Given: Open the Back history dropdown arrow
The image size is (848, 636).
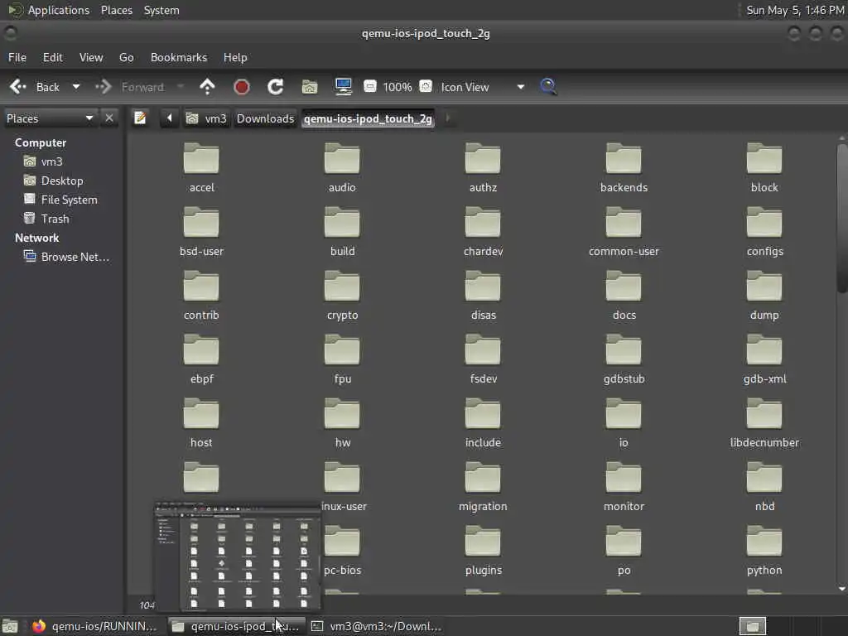Looking at the screenshot, I should [76, 87].
